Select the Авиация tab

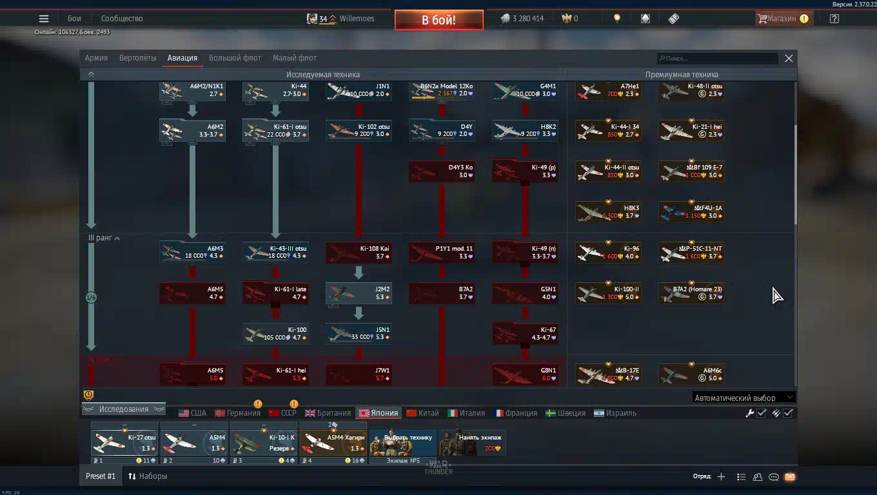182,58
